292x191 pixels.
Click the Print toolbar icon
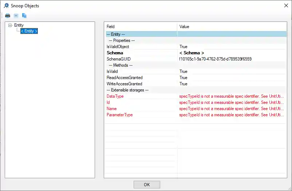pos(8,16)
